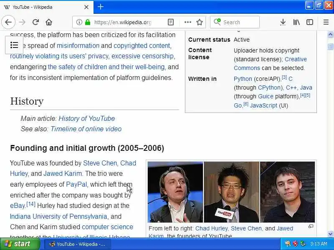Select the YouTube - Wikipedia tab
Image resolution: width=334 pixels, height=250 pixels.
(46, 7)
